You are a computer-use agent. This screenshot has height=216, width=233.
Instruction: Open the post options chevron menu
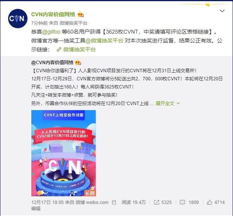(222, 11)
